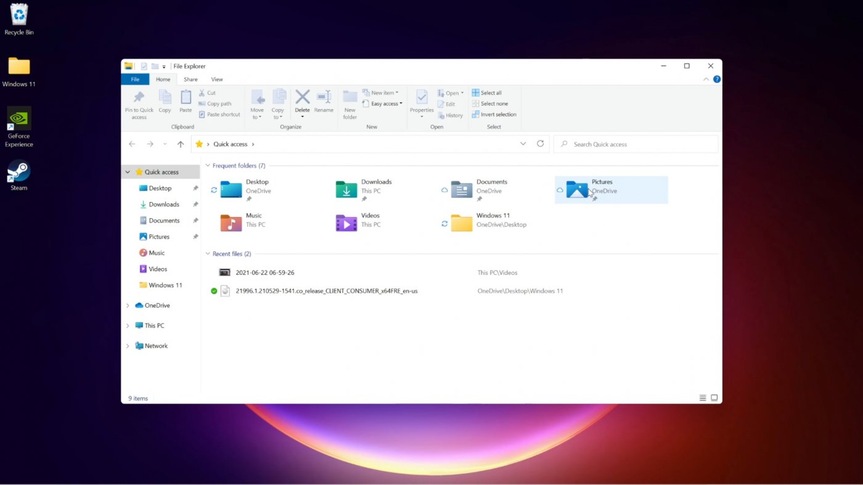Image resolution: width=863 pixels, height=485 pixels.
Task: Switch to details view icon in status bar
Action: (x=703, y=398)
